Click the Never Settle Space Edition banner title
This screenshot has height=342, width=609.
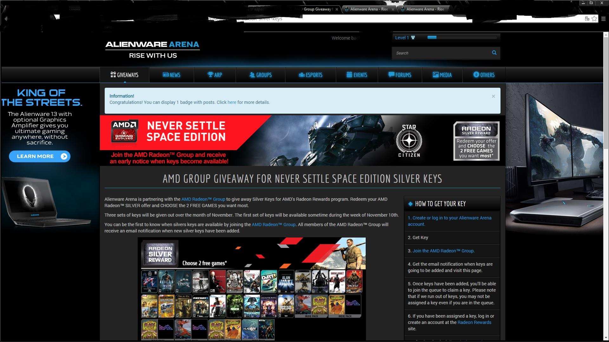coord(186,131)
